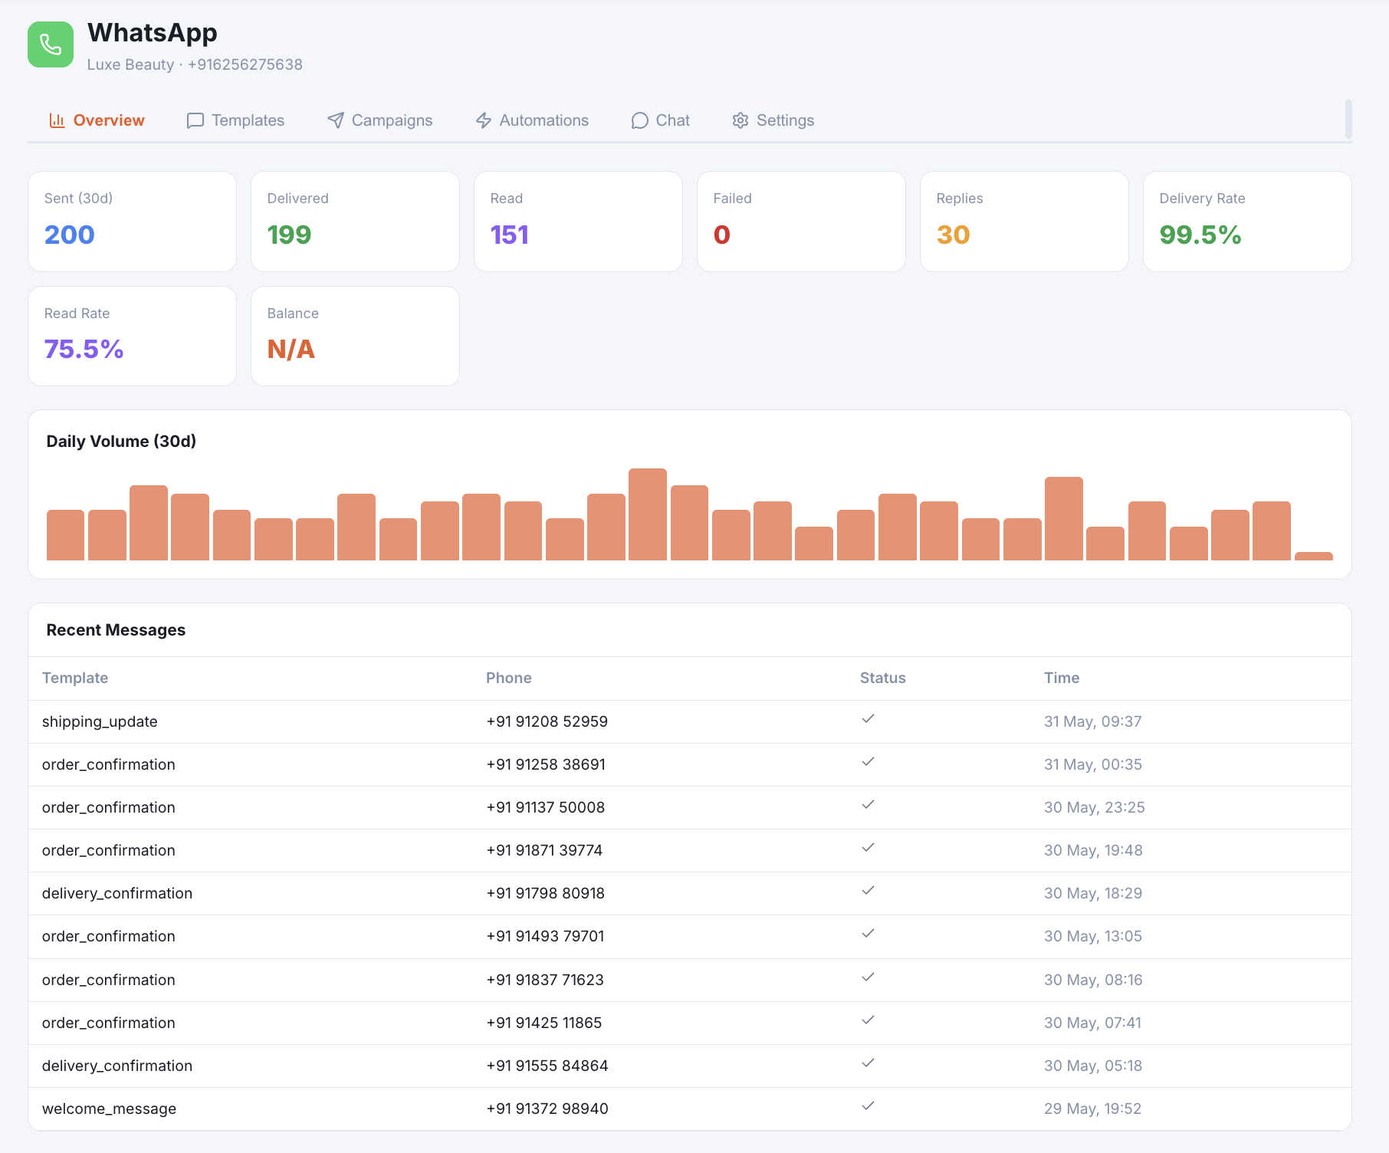The image size is (1389, 1153).
Task: Click the shortest last bar in Daily Volume chart
Action: click(x=1313, y=557)
